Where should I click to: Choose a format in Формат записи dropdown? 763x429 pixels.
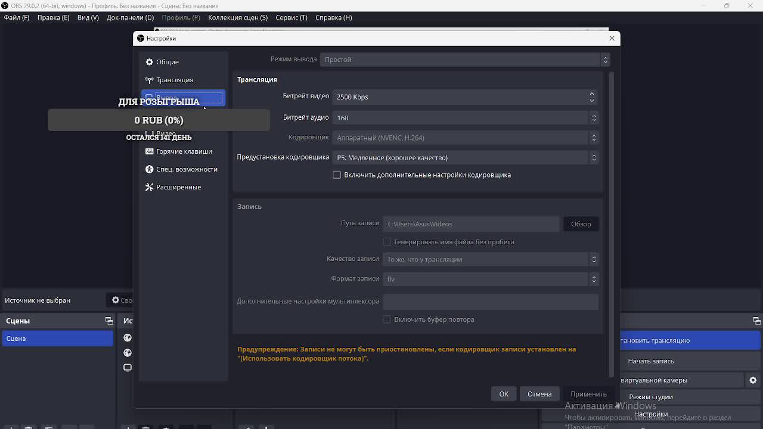point(490,279)
